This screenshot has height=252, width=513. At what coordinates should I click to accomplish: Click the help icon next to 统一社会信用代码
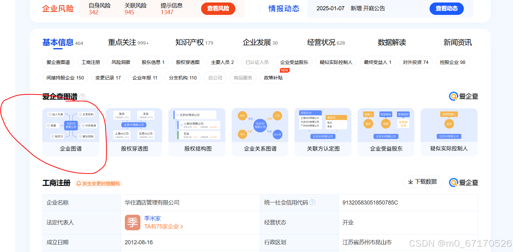[313, 202]
